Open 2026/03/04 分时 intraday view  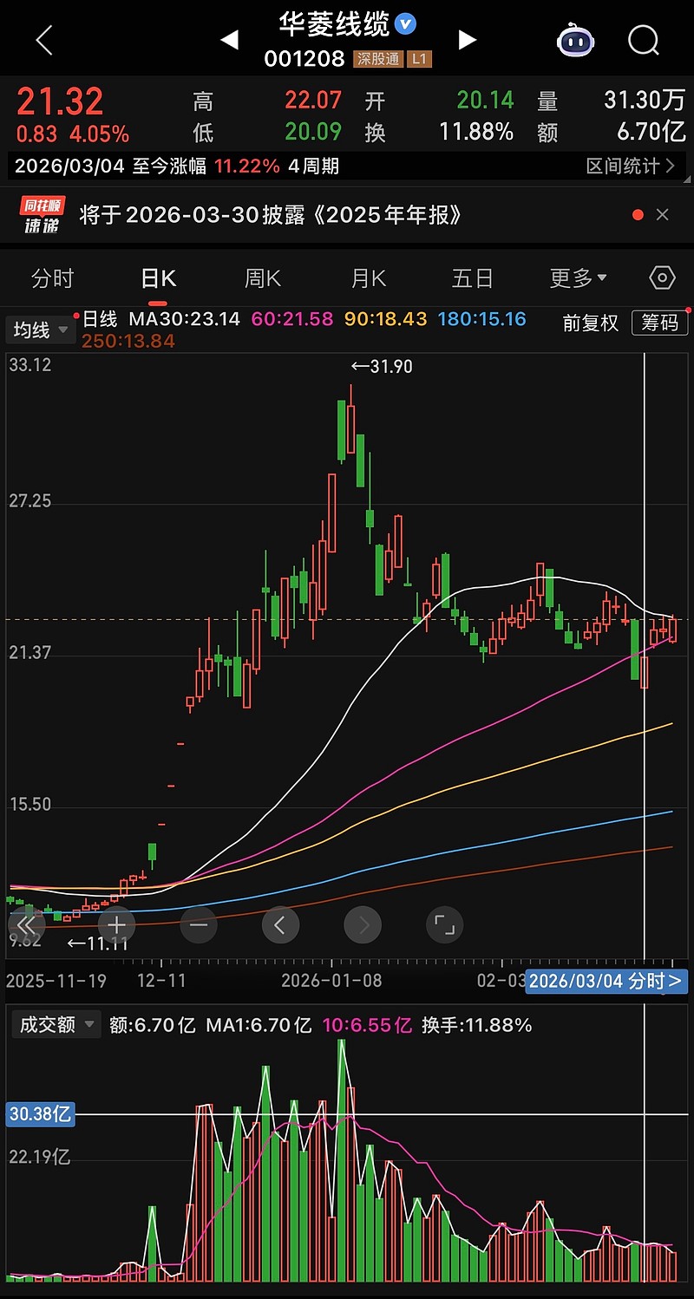tap(607, 981)
